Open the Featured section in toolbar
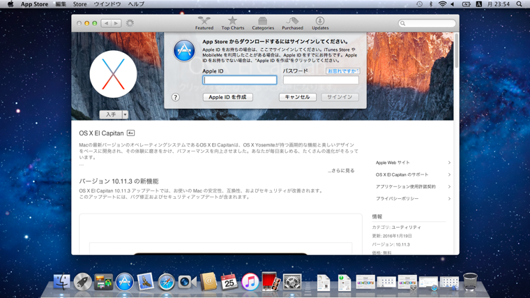The height and width of the screenshot is (298, 530). pyautogui.click(x=204, y=23)
